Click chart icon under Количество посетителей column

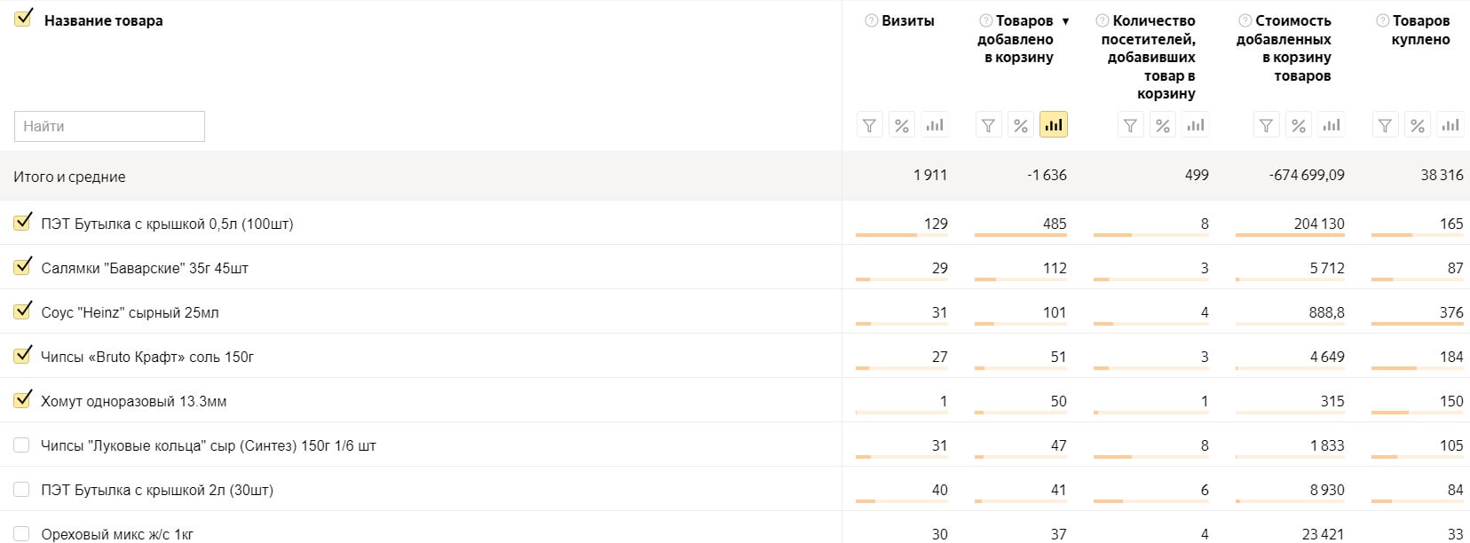1196,125
